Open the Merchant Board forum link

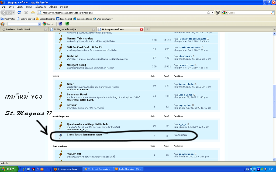point(76,65)
